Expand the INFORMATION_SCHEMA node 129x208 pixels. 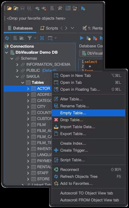coord(17,65)
